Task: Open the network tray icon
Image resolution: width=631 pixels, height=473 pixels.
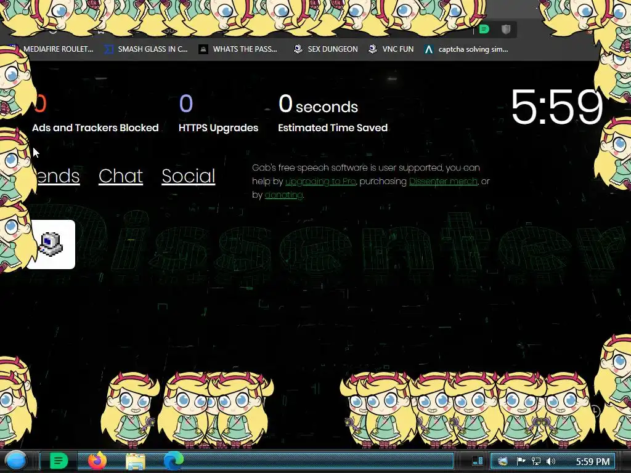Action: click(x=536, y=461)
